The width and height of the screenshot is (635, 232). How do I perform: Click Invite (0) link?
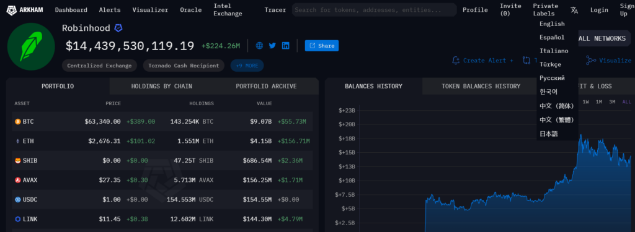511,10
